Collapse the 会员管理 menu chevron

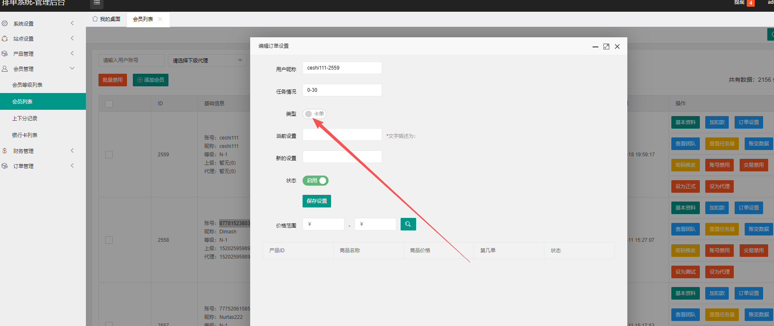[72, 68]
